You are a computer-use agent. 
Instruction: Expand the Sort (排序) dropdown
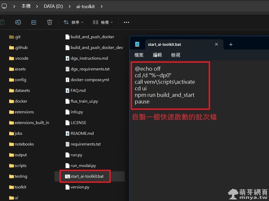(74, 22)
